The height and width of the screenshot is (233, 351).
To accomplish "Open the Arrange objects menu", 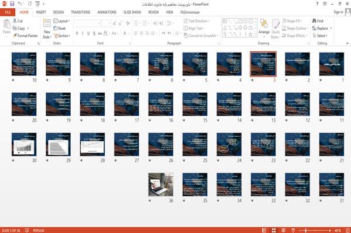I will pos(264,28).
